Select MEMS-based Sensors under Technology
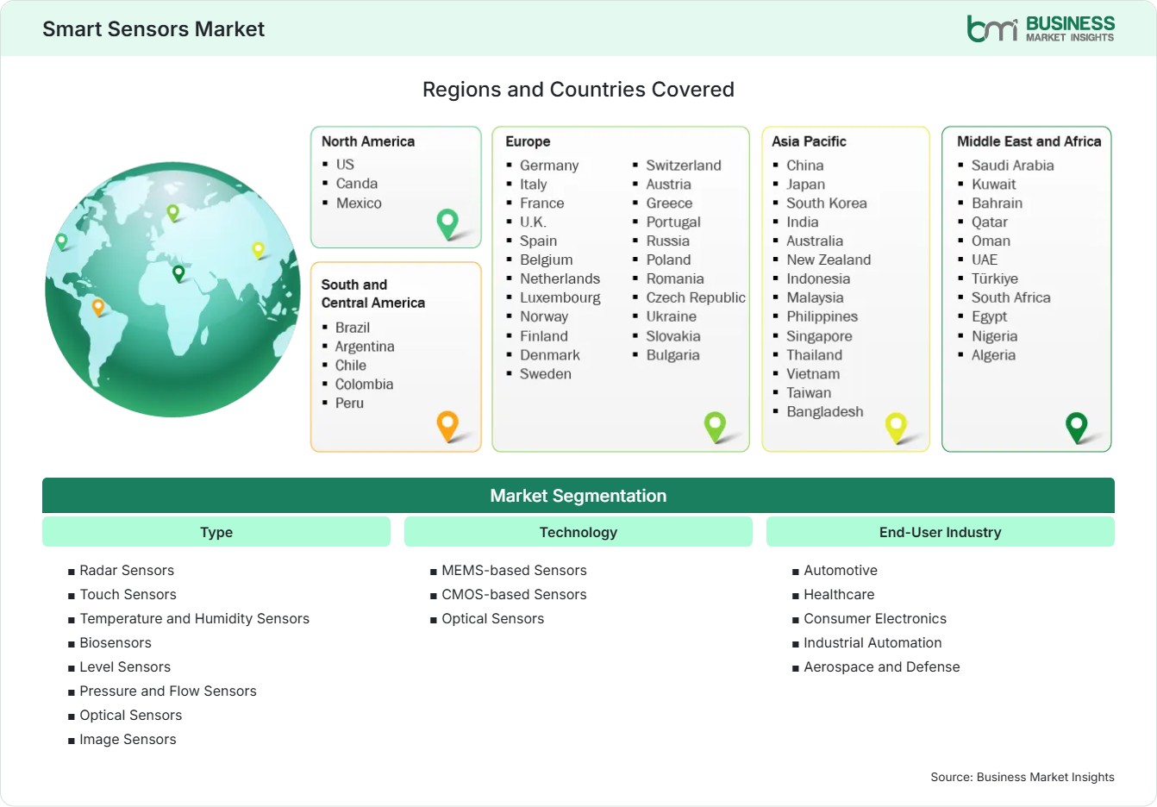This screenshot has width=1157, height=807. (514, 570)
